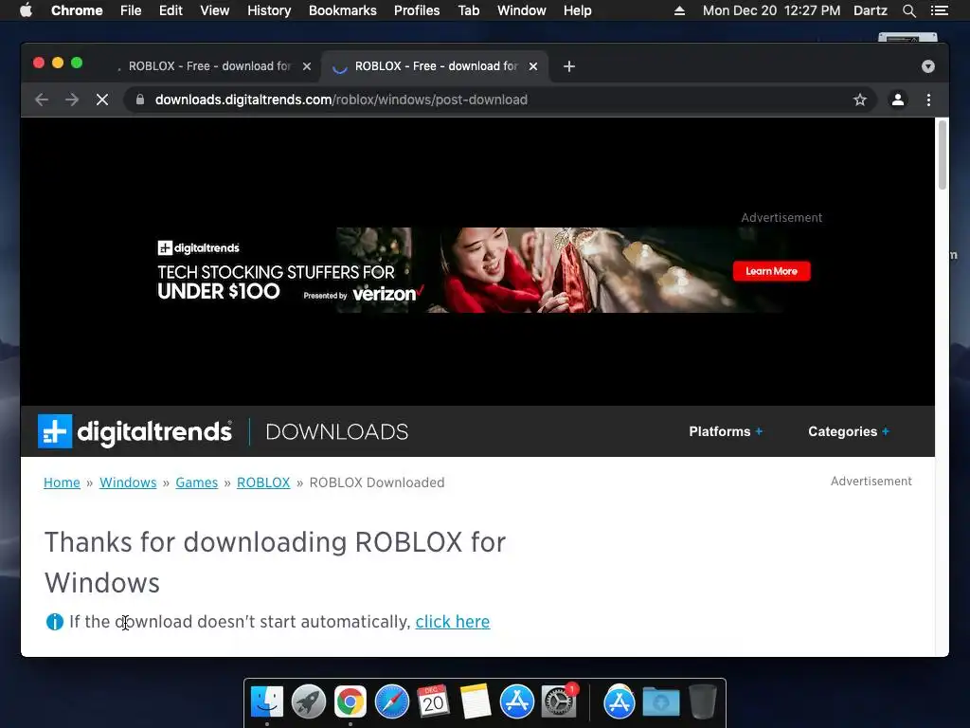Image resolution: width=970 pixels, height=728 pixels.
Task: Stop loading the current page
Action: [102, 100]
